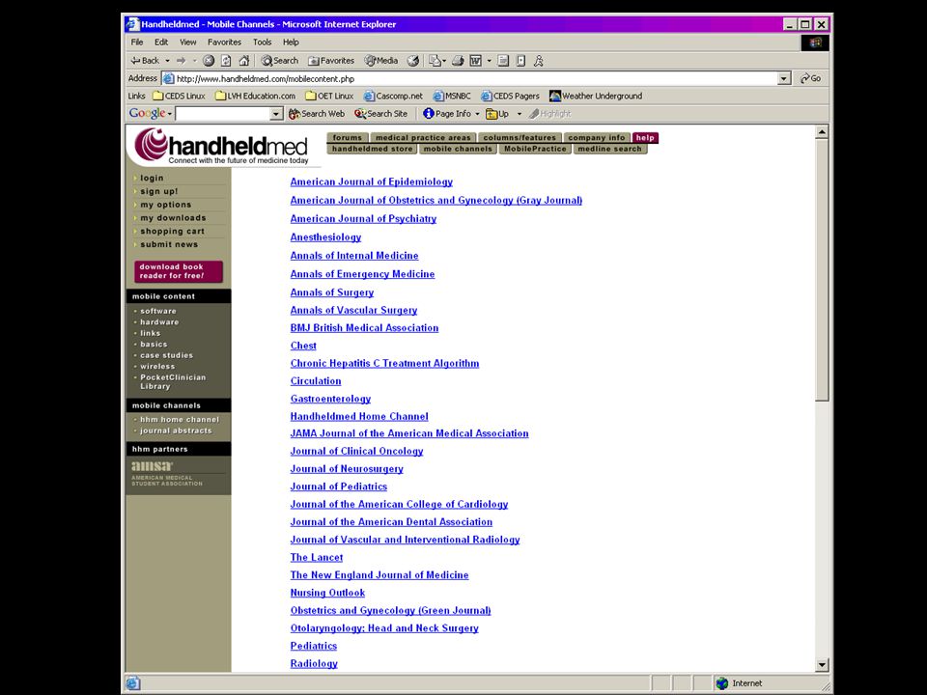The height and width of the screenshot is (695, 927).
Task: Click download book reader for free button
Action: 178,271
